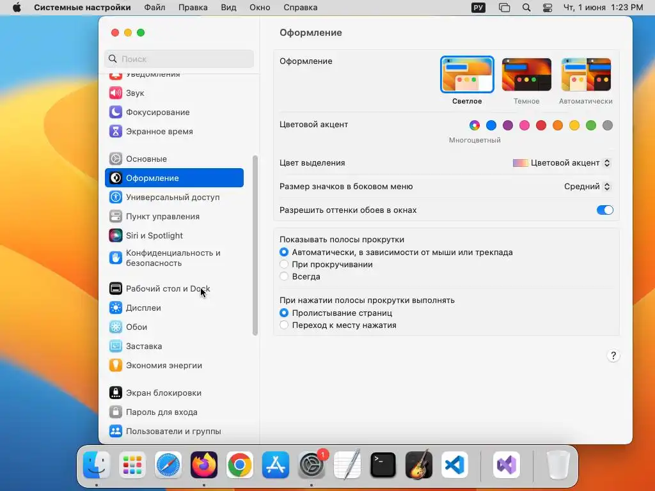655x491 pixels.
Task: Open Заставка settings
Action: [x=174, y=346]
